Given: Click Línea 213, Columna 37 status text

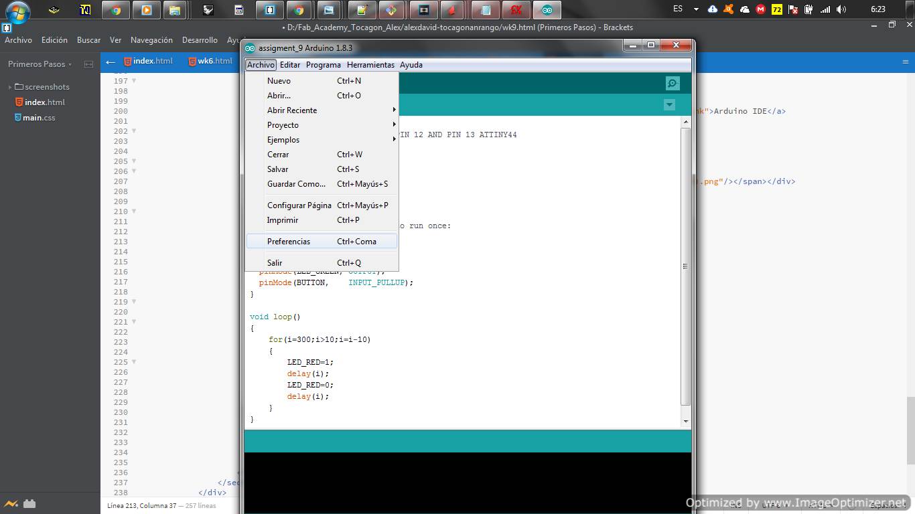Looking at the screenshot, I should point(141,506).
